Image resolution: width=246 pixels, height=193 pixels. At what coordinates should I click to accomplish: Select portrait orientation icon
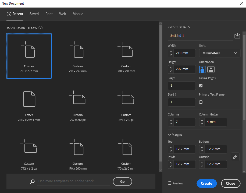click(202, 69)
